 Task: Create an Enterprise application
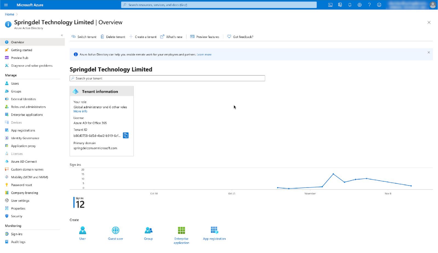182,235
